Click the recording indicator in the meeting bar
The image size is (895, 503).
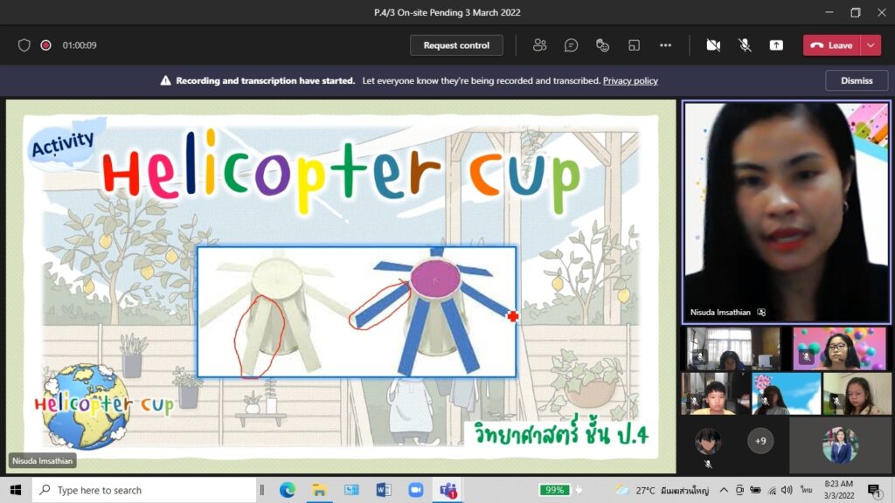point(45,45)
